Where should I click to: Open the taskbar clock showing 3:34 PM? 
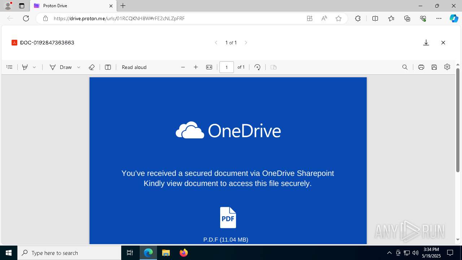point(432,253)
